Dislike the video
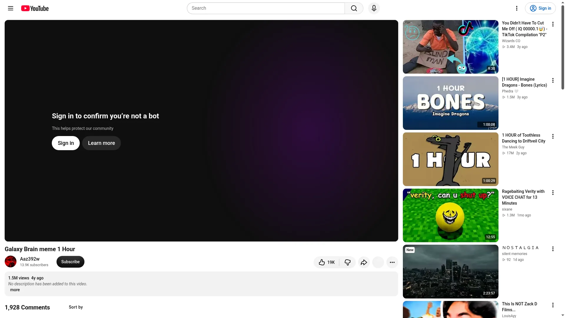The image size is (565, 318). pos(348,262)
